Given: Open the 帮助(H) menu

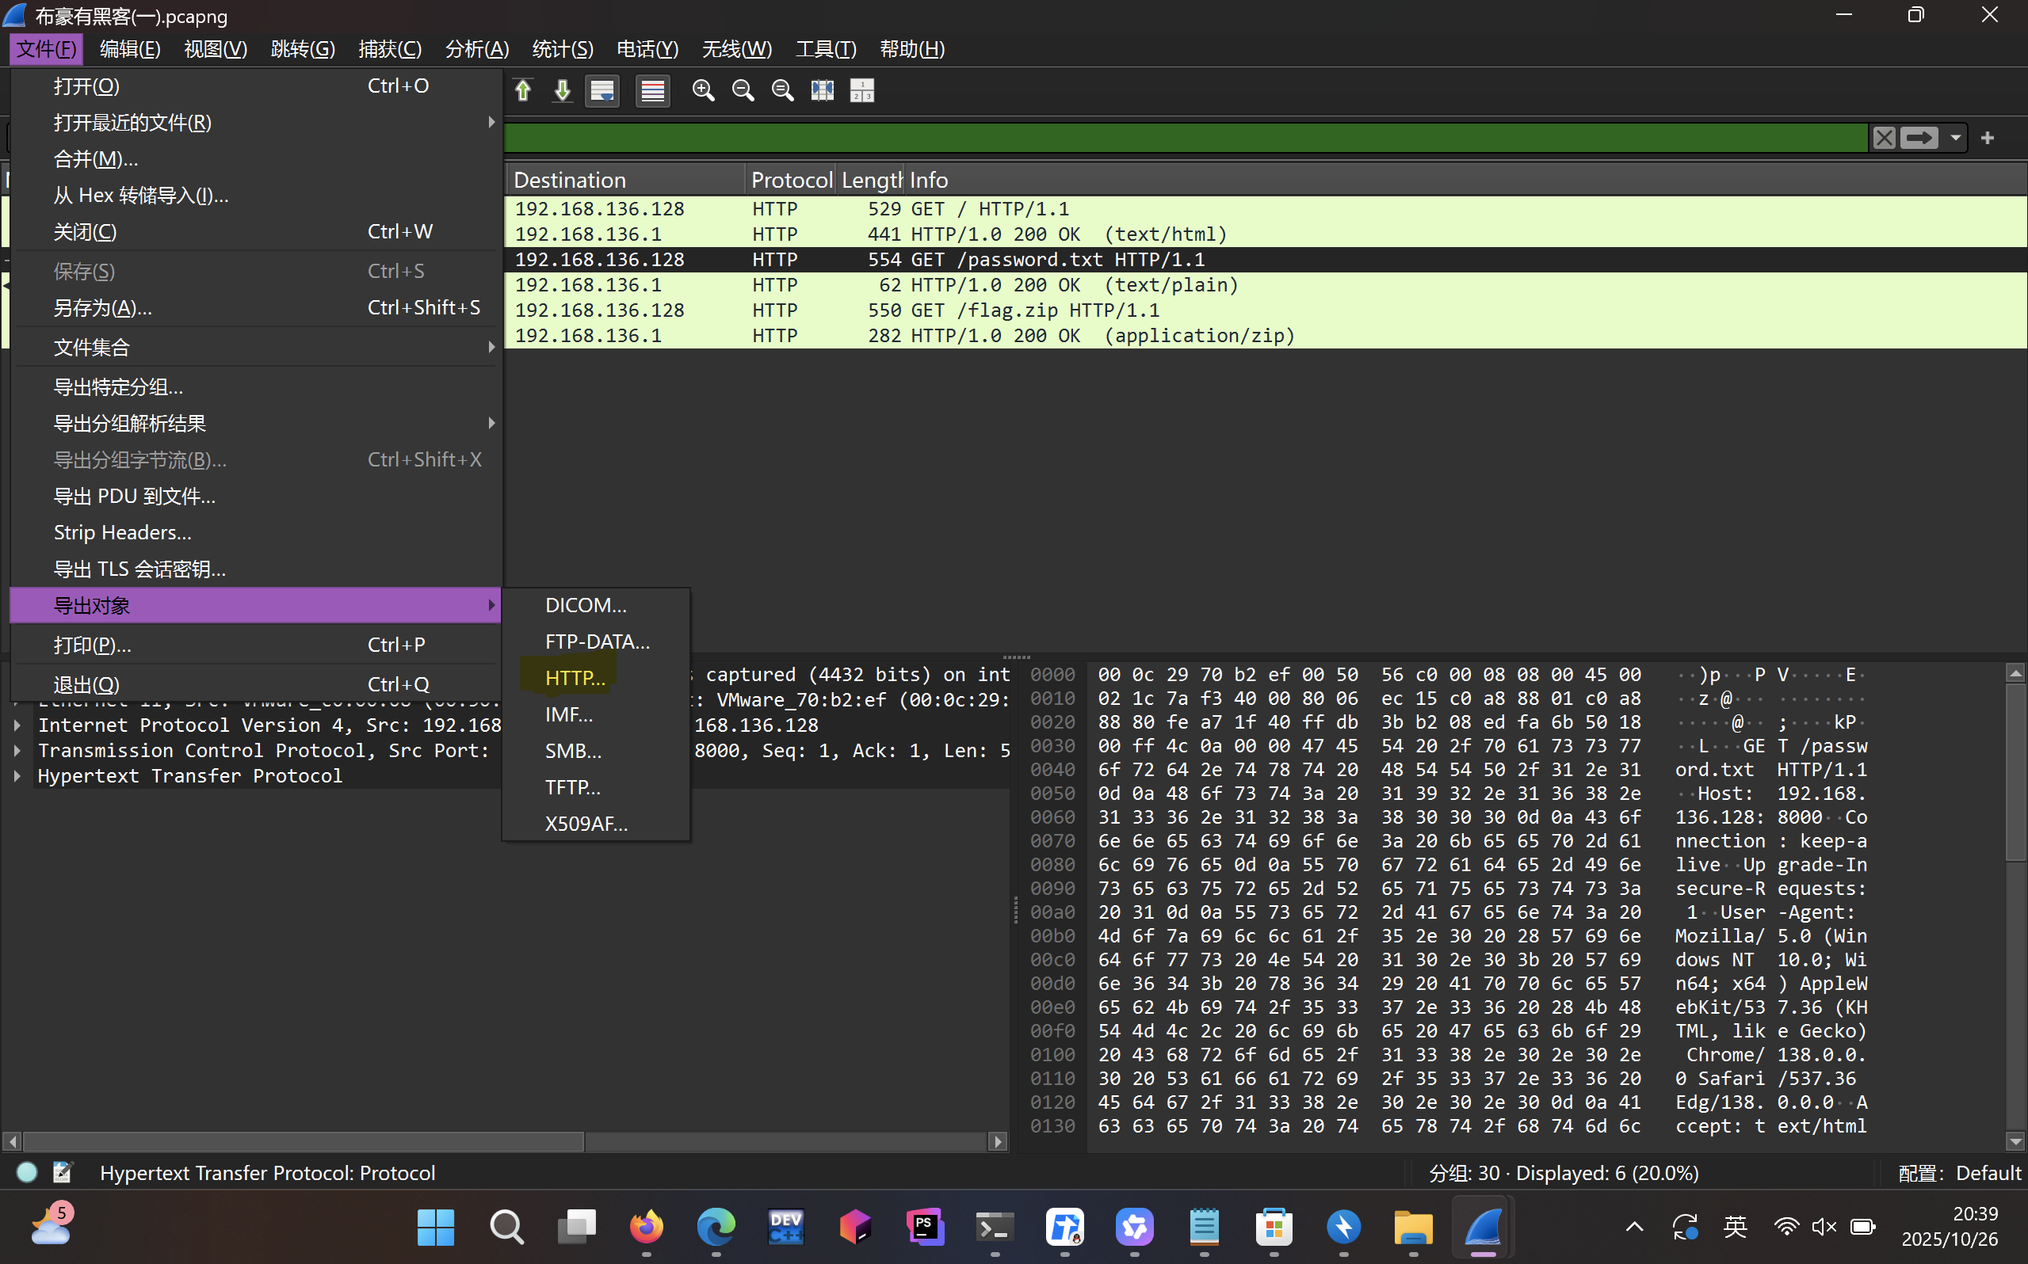Looking at the screenshot, I should [x=911, y=49].
